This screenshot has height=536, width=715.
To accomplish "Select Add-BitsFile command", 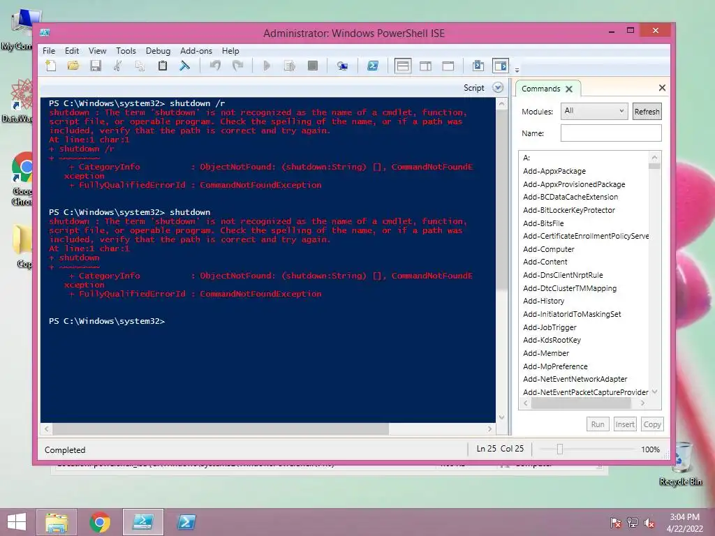I will click(543, 223).
